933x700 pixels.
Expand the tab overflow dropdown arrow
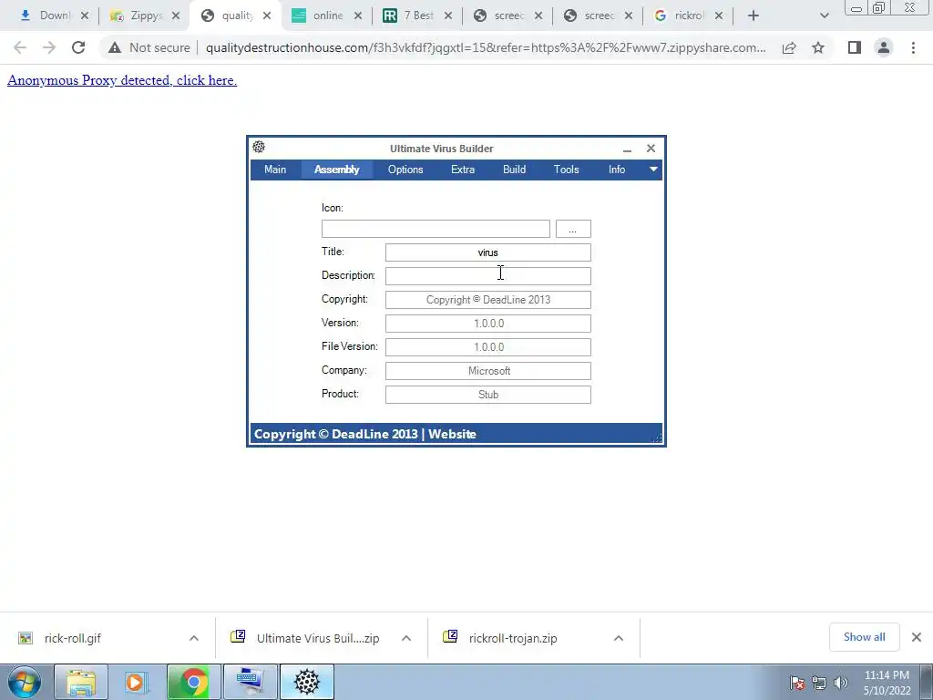pos(653,170)
